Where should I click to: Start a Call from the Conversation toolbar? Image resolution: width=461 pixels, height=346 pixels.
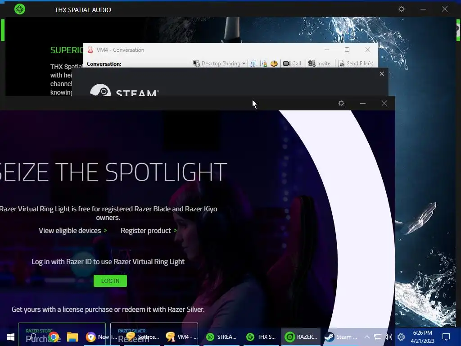pos(292,64)
